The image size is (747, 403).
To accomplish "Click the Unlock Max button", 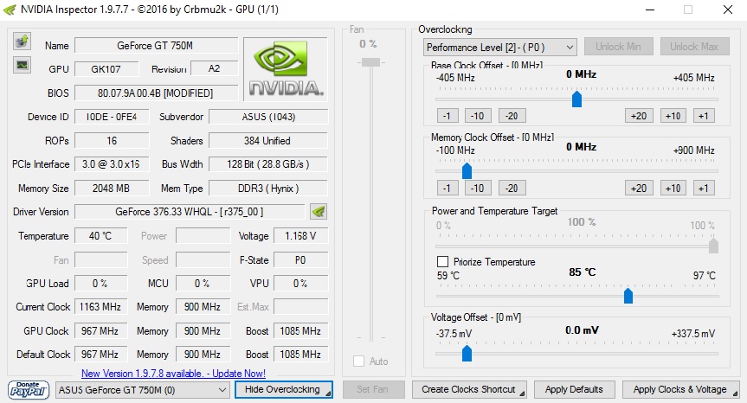I will (x=694, y=47).
